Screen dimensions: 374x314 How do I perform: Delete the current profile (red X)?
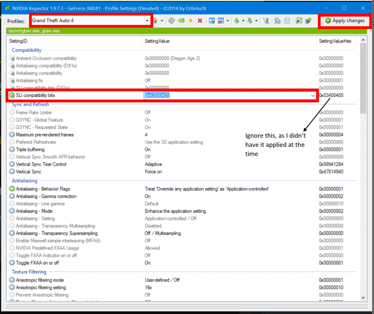[x=200, y=21]
